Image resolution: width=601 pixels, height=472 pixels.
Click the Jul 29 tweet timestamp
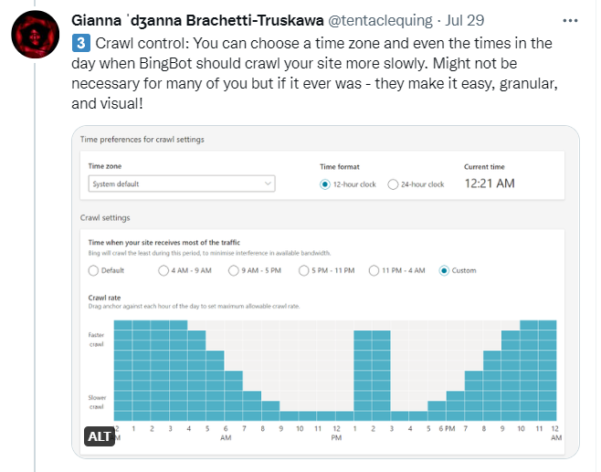465,20
